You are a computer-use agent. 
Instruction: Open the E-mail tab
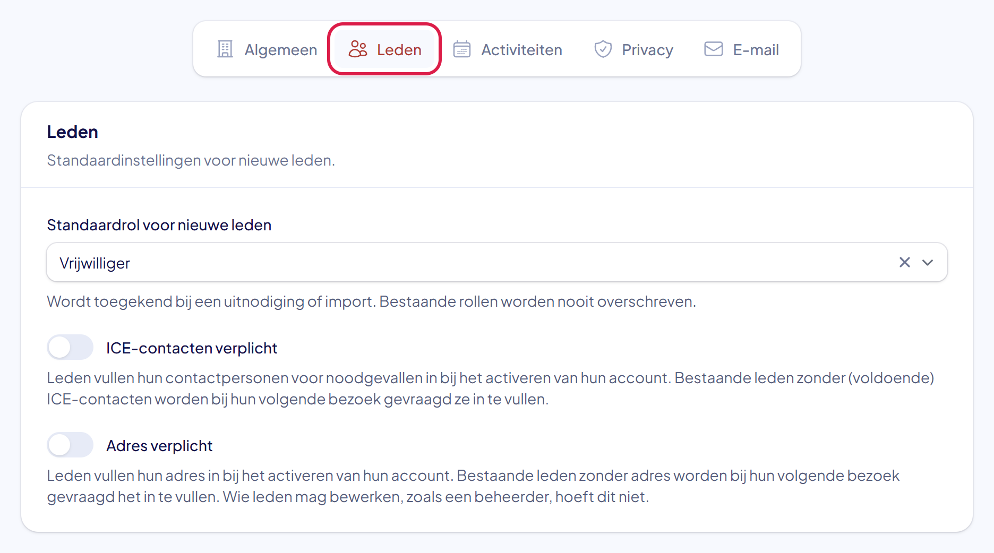click(x=741, y=49)
